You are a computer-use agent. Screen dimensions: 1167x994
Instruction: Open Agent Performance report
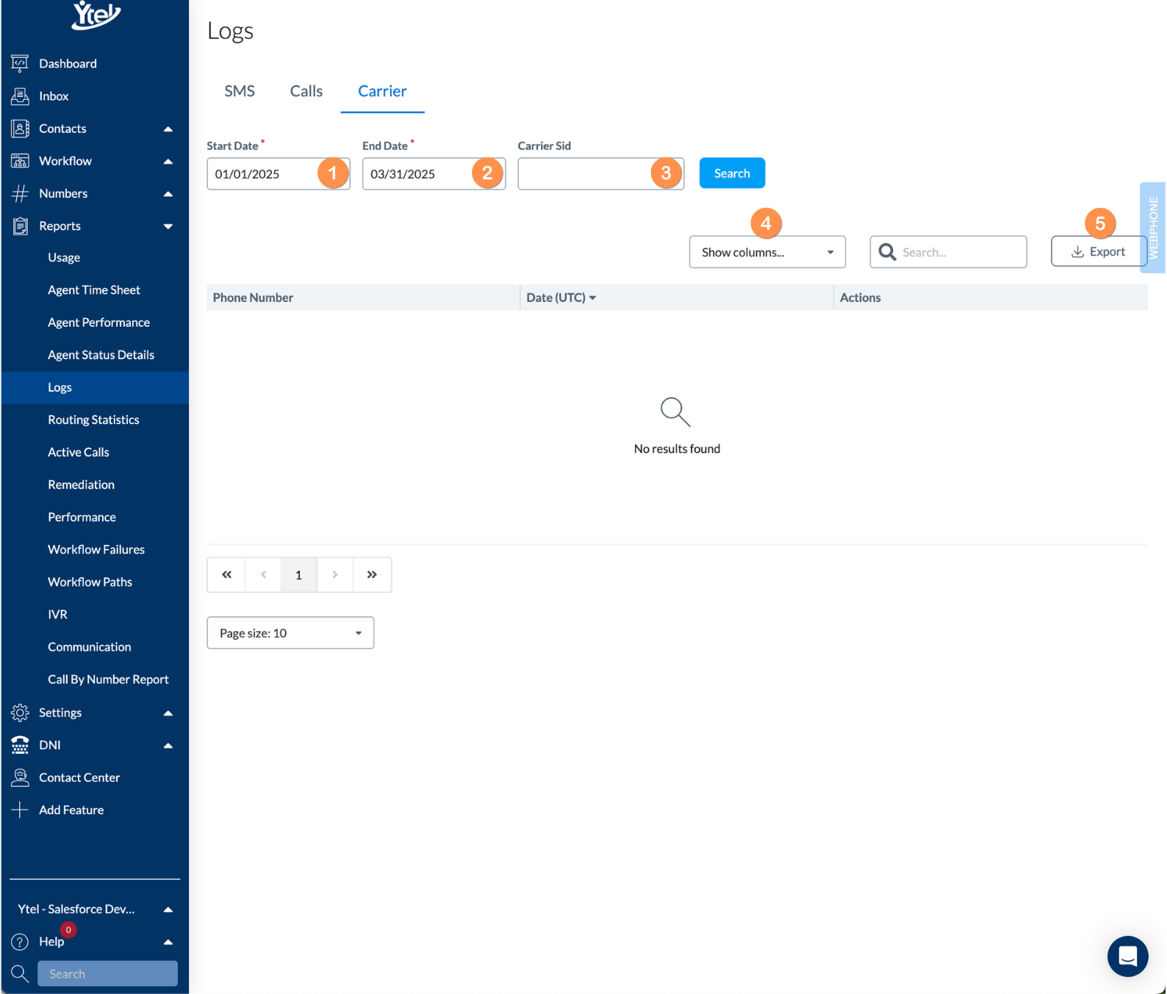98,323
